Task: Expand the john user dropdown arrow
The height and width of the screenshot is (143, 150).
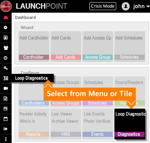Action: [x=148, y=6]
